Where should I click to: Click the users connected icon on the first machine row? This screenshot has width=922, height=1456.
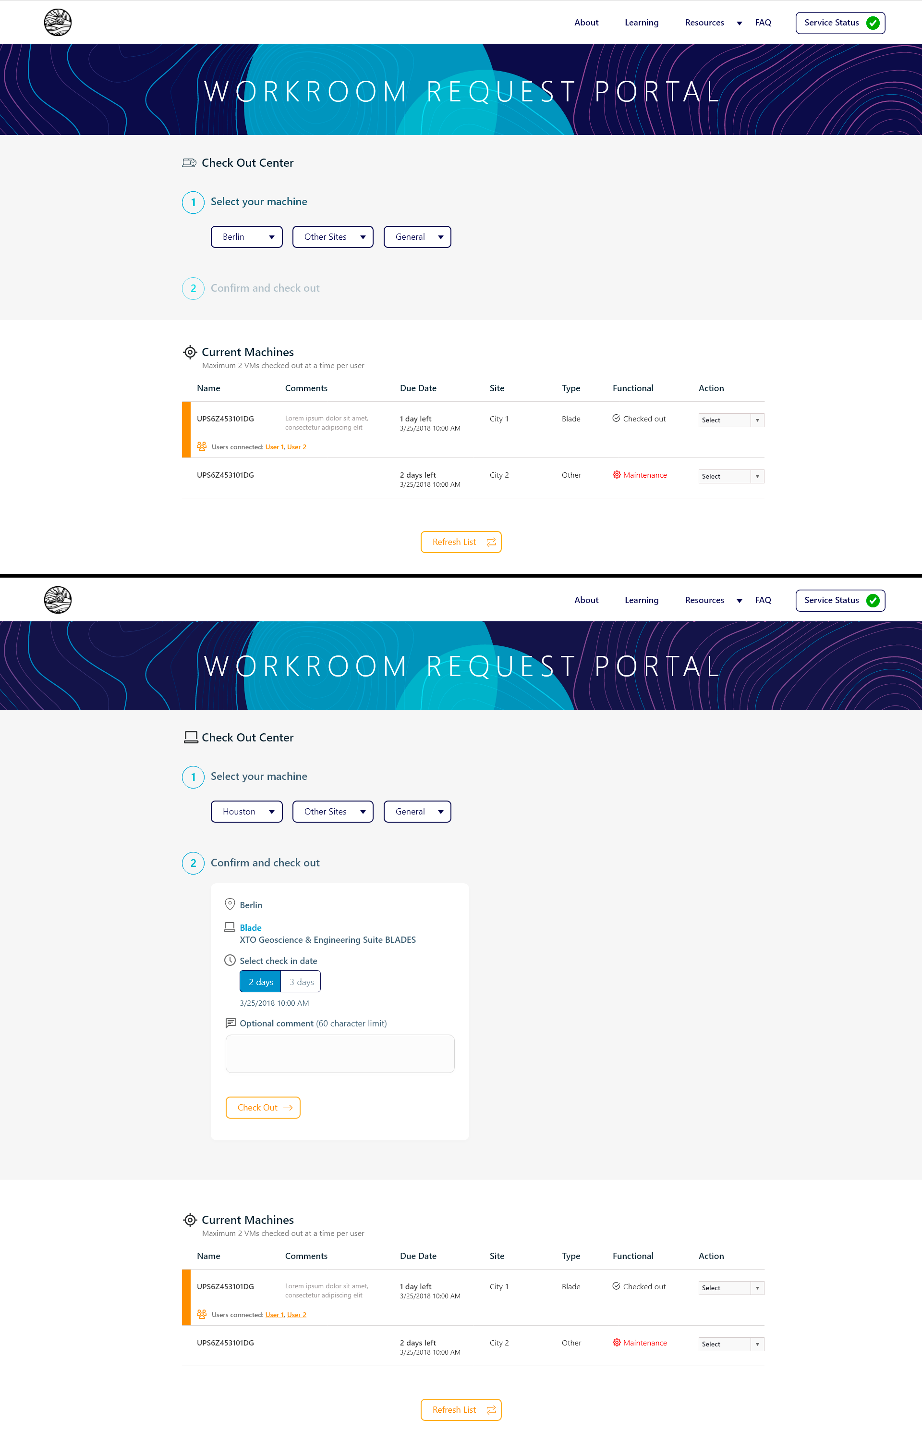[201, 446]
